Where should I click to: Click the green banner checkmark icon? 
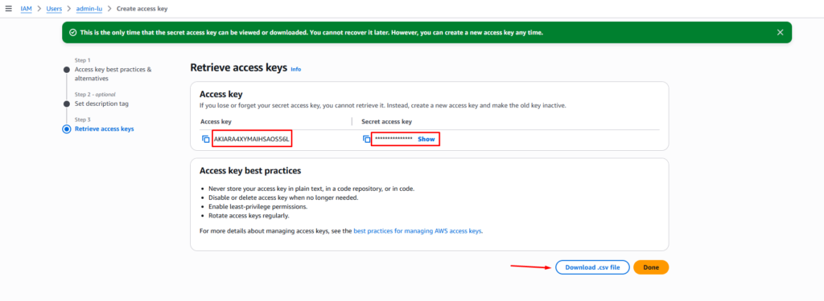pos(73,33)
